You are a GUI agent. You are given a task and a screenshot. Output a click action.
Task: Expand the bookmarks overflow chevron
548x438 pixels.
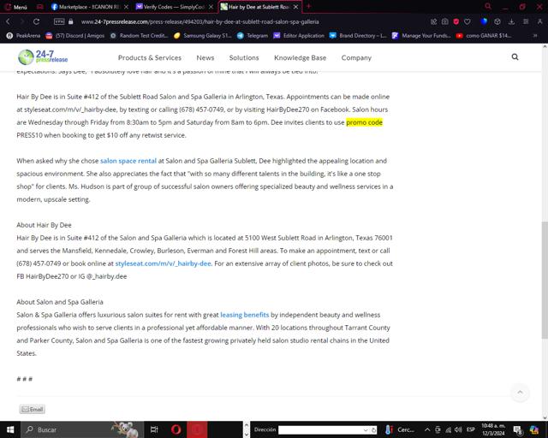point(534,36)
